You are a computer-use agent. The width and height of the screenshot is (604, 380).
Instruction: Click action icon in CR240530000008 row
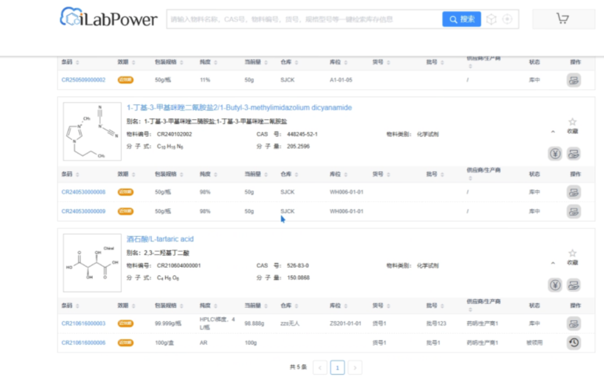tap(574, 192)
